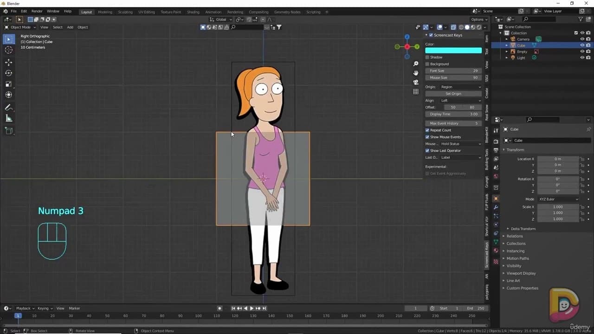Enable the Background checkbox

427,64
